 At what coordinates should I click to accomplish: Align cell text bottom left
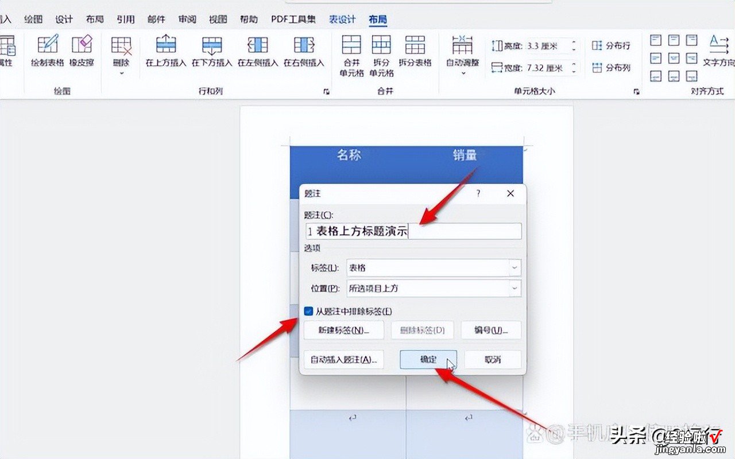click(656, 76)
